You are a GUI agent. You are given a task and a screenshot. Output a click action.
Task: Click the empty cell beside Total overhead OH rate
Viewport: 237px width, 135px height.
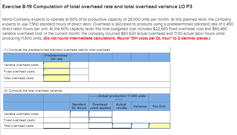click(x=79, y=78)
